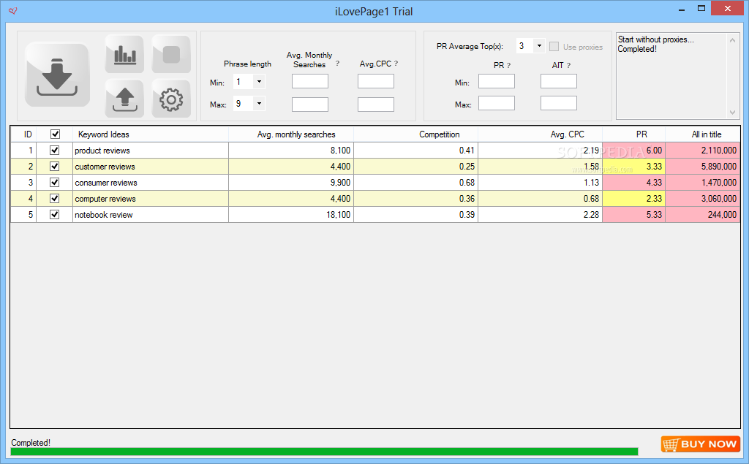Click the bar chart analysis icon

[x=124, y=54]
